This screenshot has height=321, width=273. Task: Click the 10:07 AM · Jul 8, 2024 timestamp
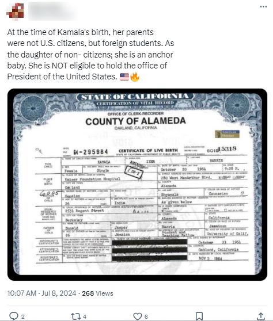(41, 293)
